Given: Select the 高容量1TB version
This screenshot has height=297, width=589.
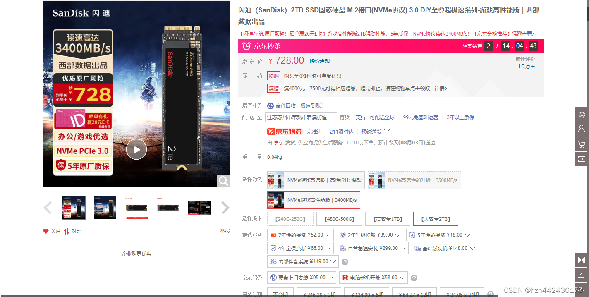Looking at the screenshot, I should (x=388, y=219).
